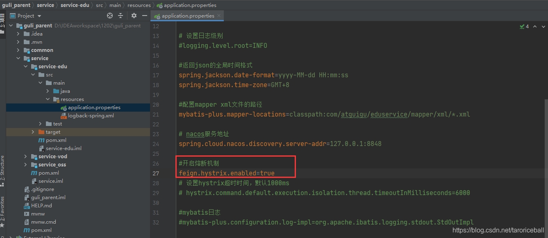Expand the service-vod module

click(x=25, y=156)
